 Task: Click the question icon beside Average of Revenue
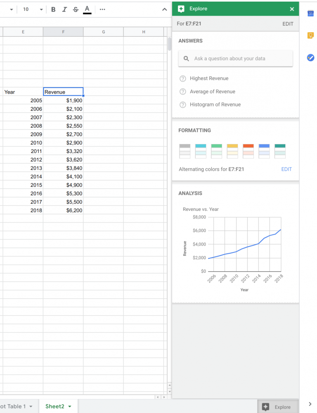(183, 92)
